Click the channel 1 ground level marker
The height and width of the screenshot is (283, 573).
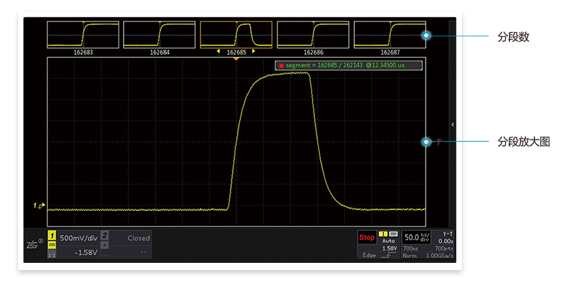point(40,206)
